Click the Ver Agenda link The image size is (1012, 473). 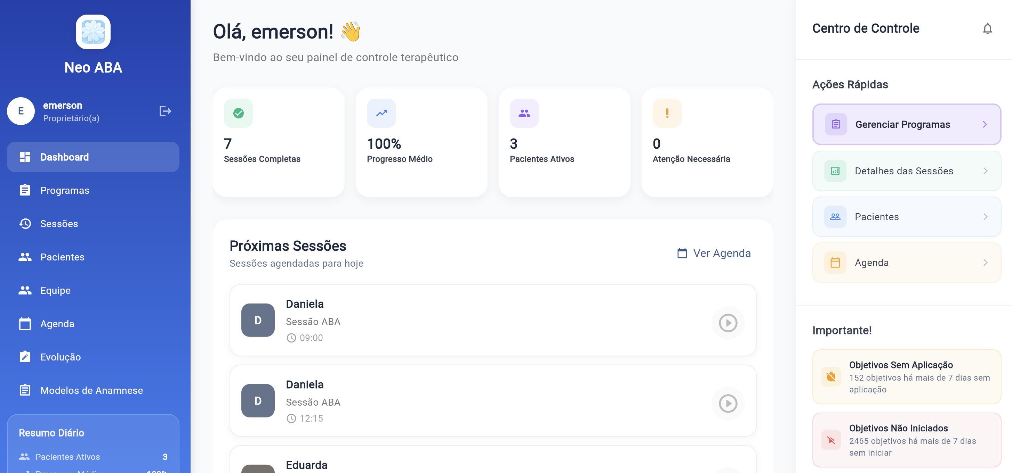coord(714,253)
